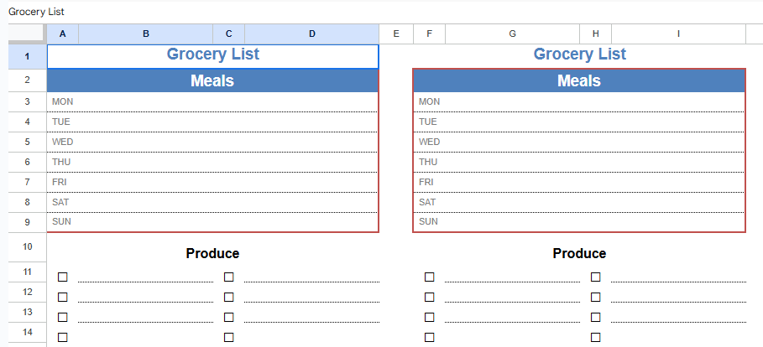
Task: Click the right Meals header cell
Action: coord(579,80)
